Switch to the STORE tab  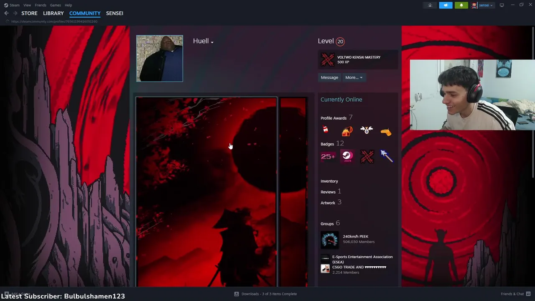29,13
